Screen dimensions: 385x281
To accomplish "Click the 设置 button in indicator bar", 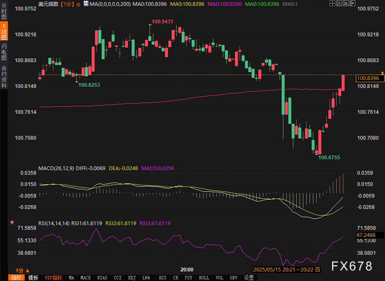I will point(249,278).
